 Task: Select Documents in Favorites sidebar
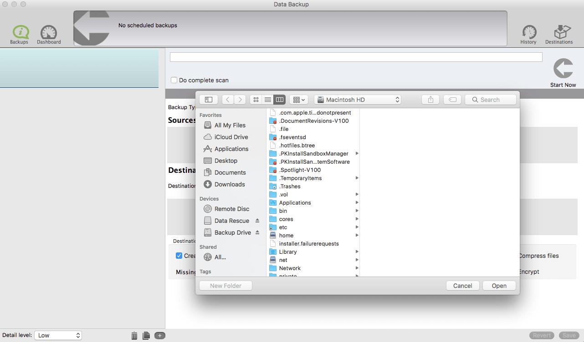pos(230,172)
